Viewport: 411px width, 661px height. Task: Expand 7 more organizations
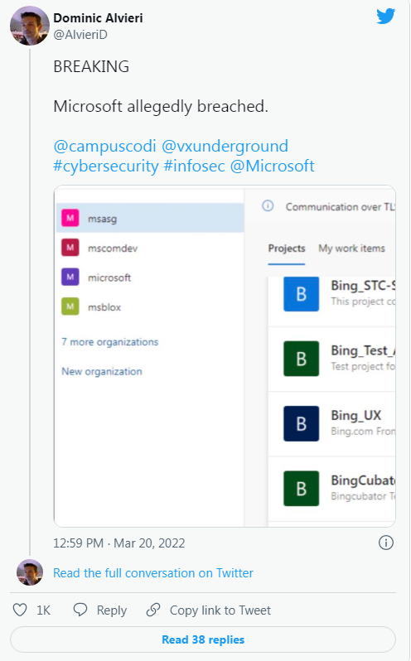tap(110, 342)
